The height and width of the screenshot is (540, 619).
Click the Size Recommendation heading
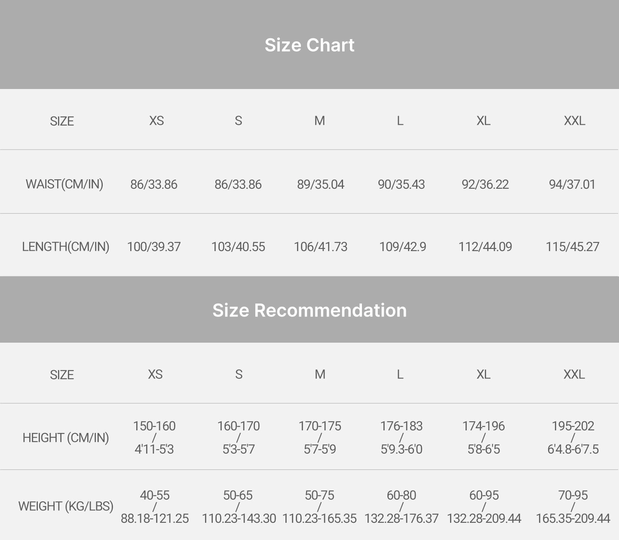point(309,310)
